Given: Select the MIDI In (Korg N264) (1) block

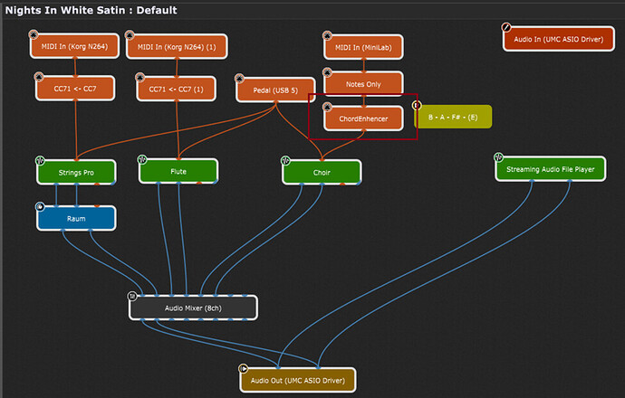Looking at the screenshot, I should pos(177,46).
